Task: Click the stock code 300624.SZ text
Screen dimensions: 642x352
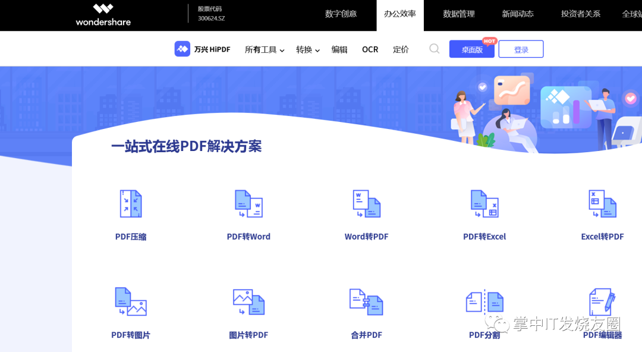Action: tap(211, 18)
